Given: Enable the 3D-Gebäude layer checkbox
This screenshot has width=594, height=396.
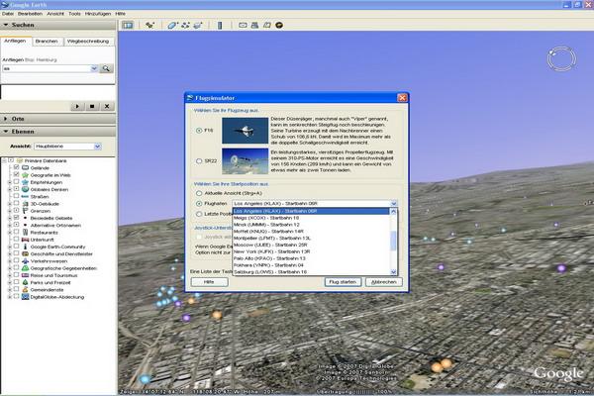Looking at the screenshot, I should (x=16, y=203).
